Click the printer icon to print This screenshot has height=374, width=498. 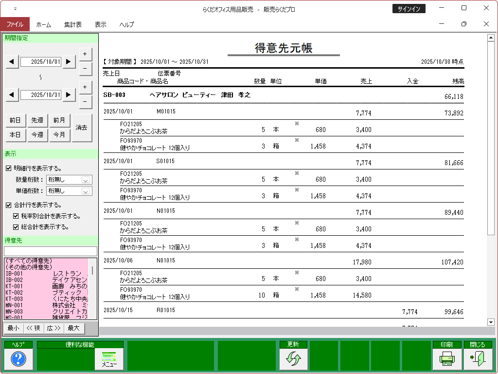point(446,359)
